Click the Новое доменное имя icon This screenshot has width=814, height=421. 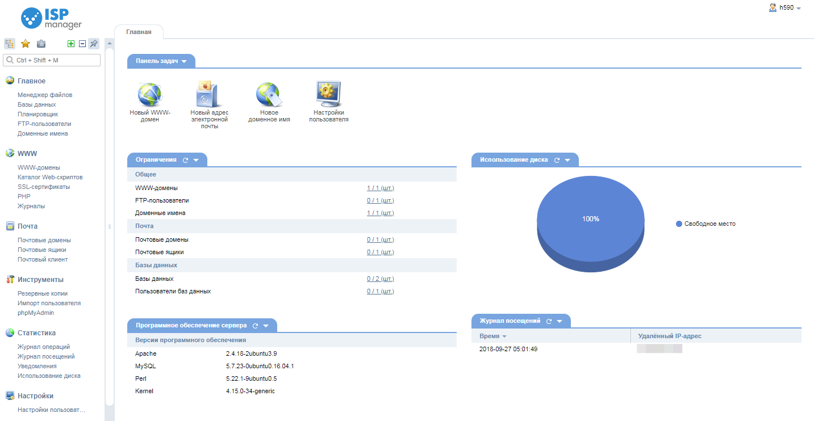[x=269, y=94]
